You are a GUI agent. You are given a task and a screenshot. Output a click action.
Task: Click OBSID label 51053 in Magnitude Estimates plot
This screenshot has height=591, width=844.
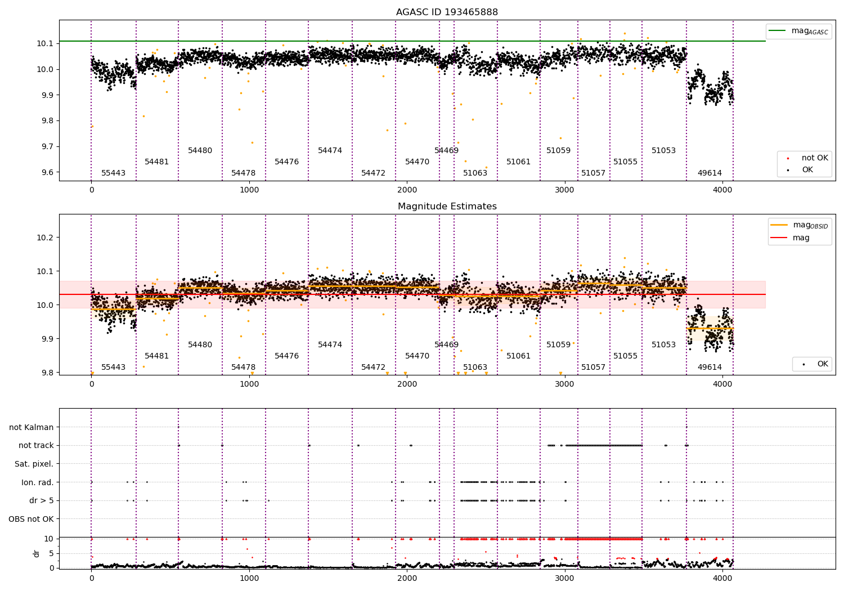[x=664, y=345]
